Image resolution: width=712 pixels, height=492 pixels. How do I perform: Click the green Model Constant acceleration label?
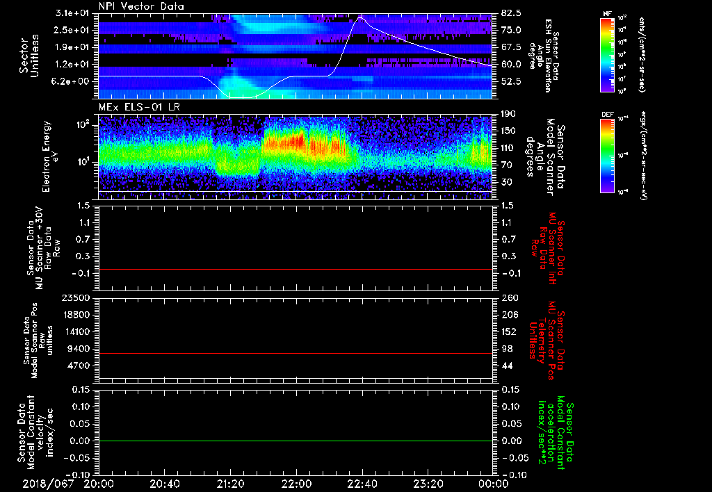(555, 432)
